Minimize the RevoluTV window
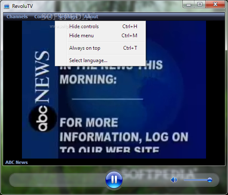 (x=189, y=5)
